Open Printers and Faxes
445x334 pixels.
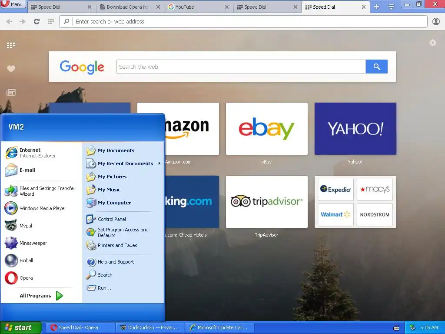pyautogui.click(x=124, y=245)
